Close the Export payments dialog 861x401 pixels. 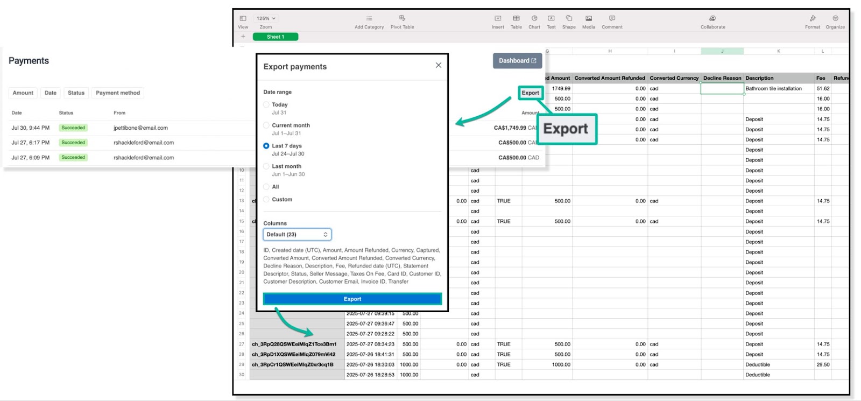coord(439,65)
